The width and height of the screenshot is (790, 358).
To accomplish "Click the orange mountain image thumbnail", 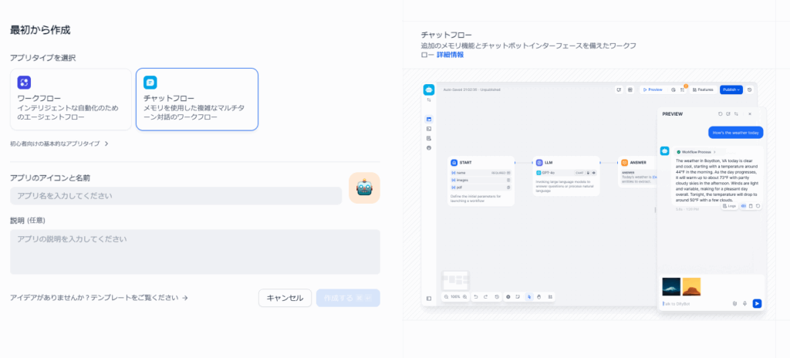I will pos(691,286).
